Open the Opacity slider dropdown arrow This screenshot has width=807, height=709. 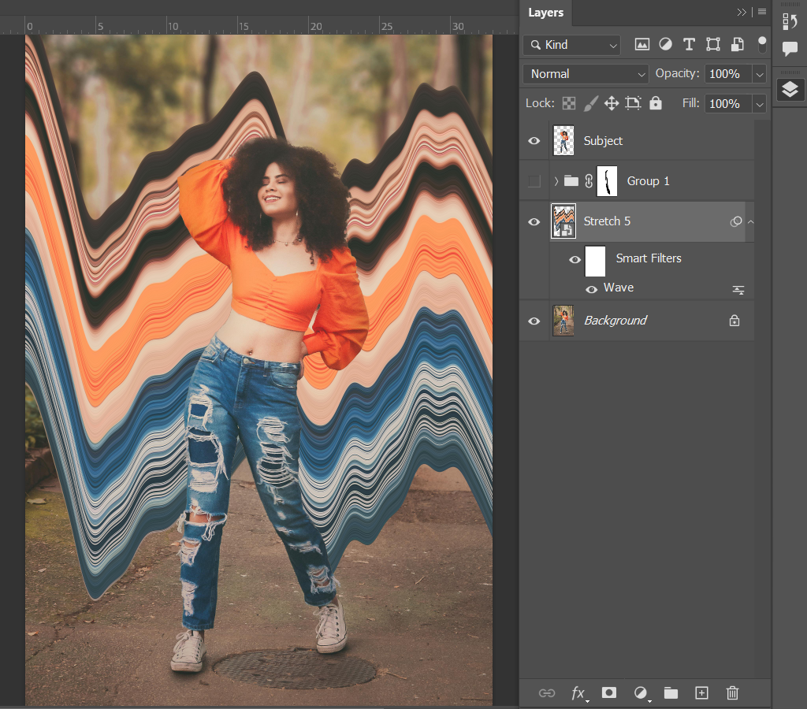click(x=760, y=74)
